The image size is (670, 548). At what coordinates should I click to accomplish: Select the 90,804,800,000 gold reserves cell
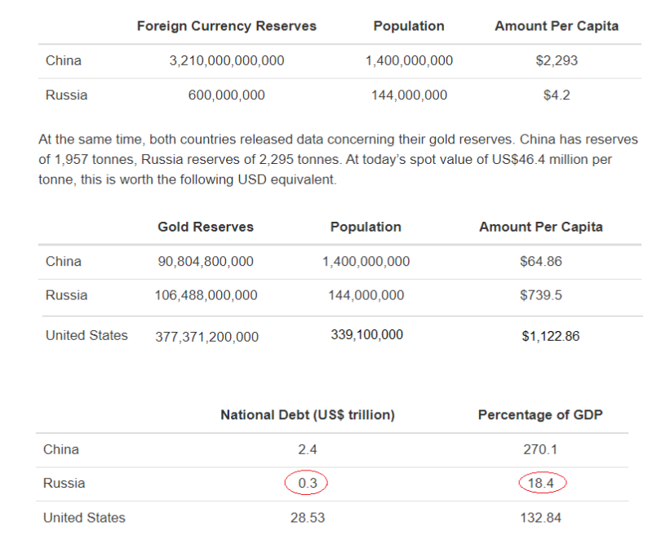pyautogui.click(x=206, y=262)
